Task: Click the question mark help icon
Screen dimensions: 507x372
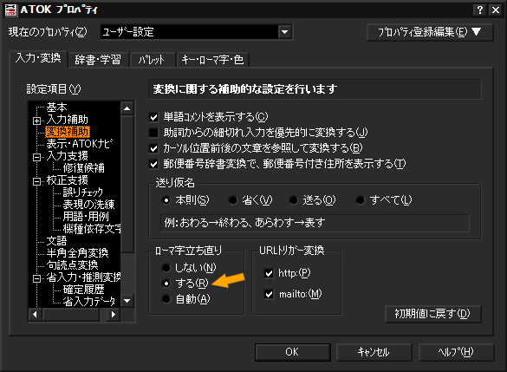Action: pyautogui.click(x=480, y=10)
